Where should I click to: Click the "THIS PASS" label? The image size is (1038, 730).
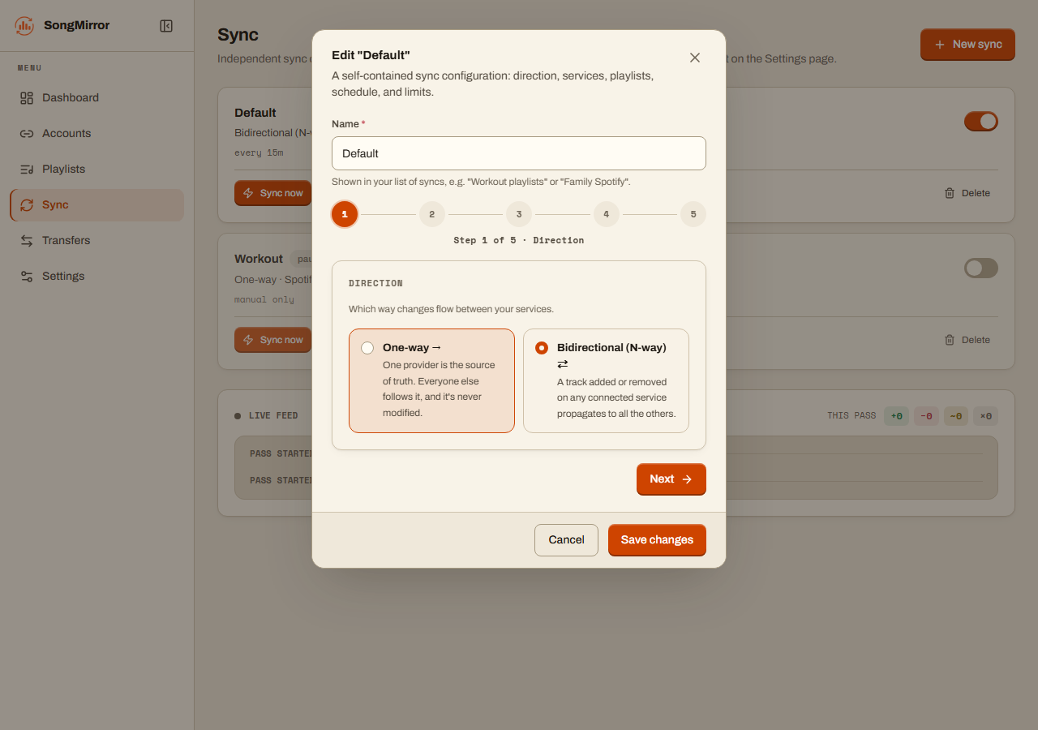[851, 415]
